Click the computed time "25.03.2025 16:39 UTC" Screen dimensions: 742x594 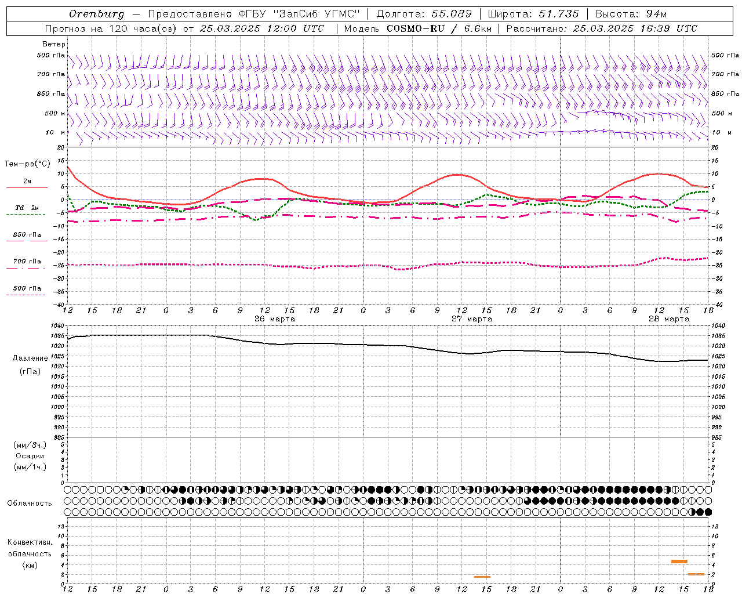coord(635,28)
